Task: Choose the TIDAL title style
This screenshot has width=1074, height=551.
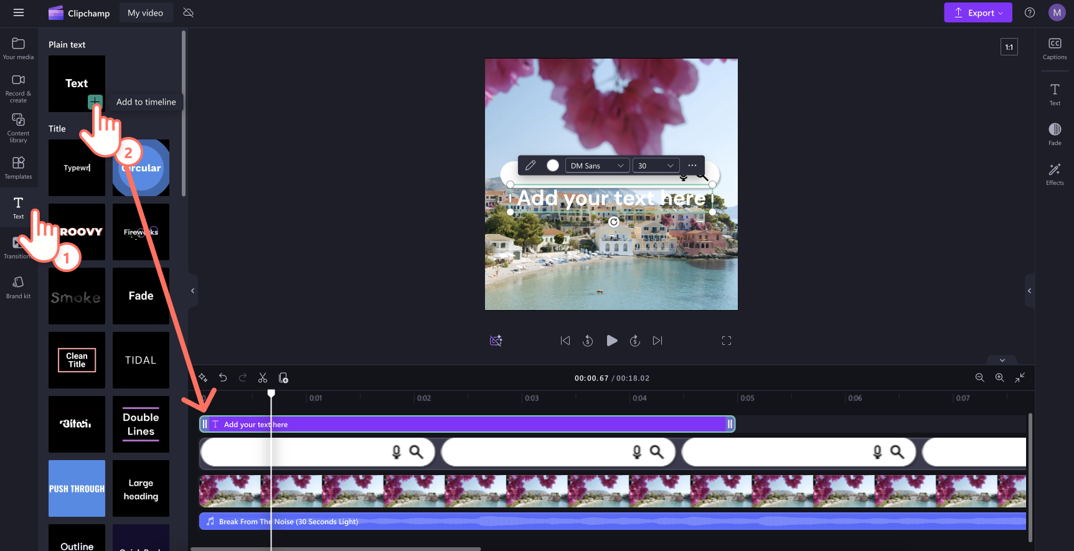Action: (x=141, y=360)
